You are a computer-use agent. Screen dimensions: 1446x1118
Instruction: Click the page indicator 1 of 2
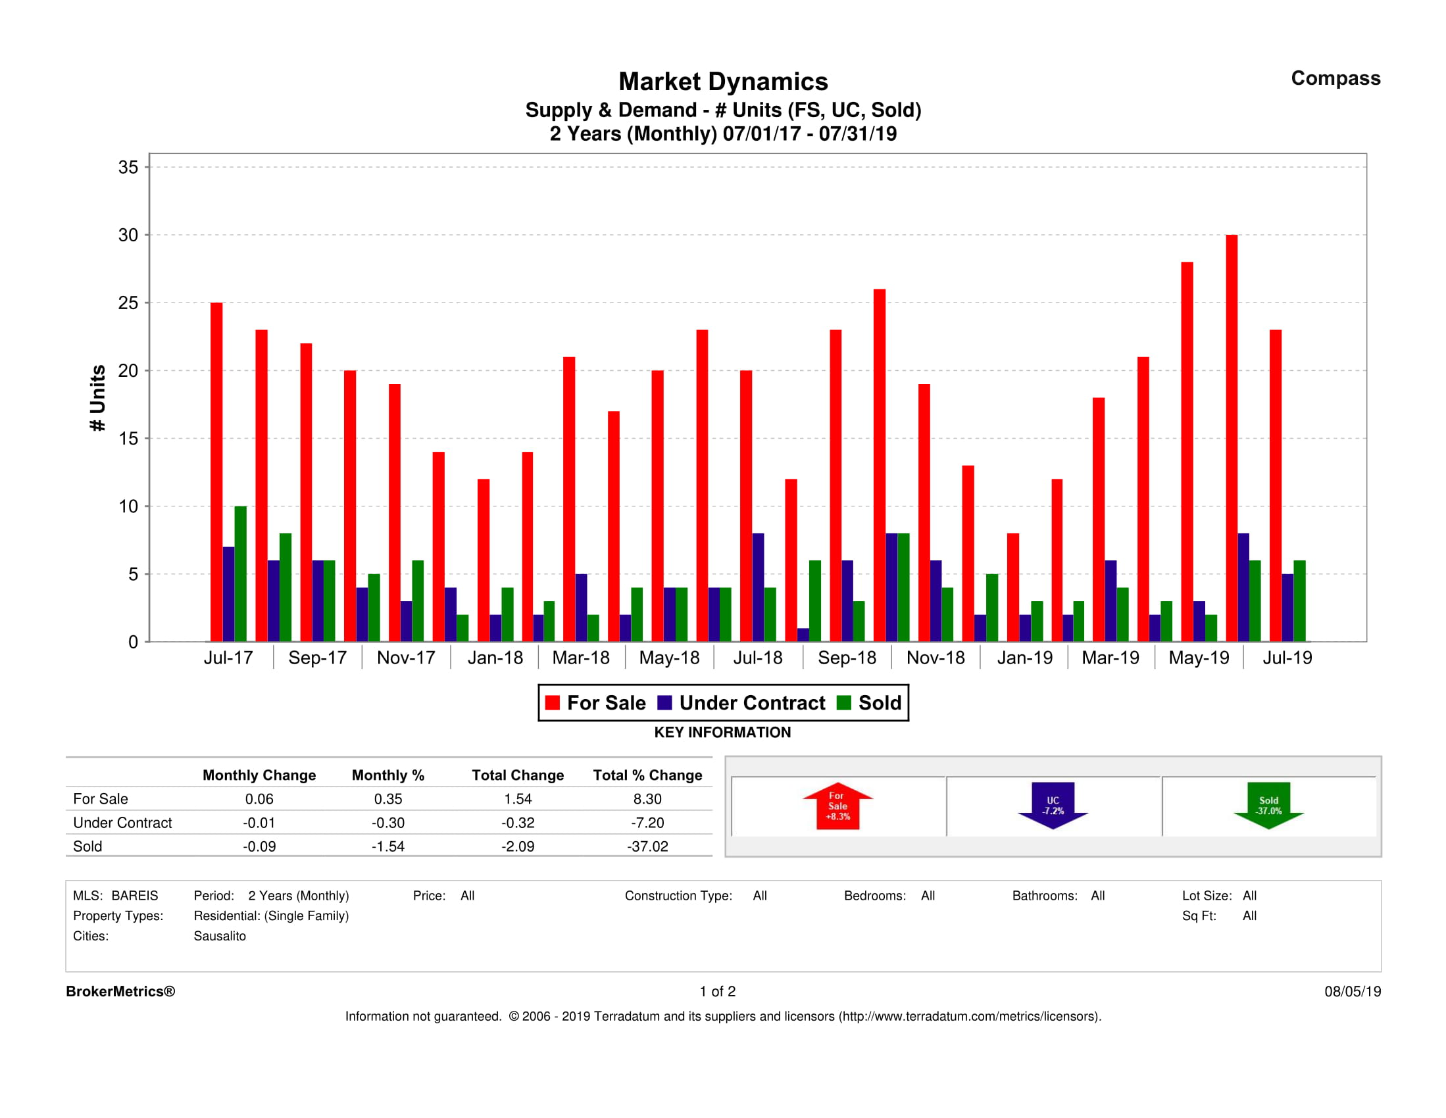[x=718, y=992]
